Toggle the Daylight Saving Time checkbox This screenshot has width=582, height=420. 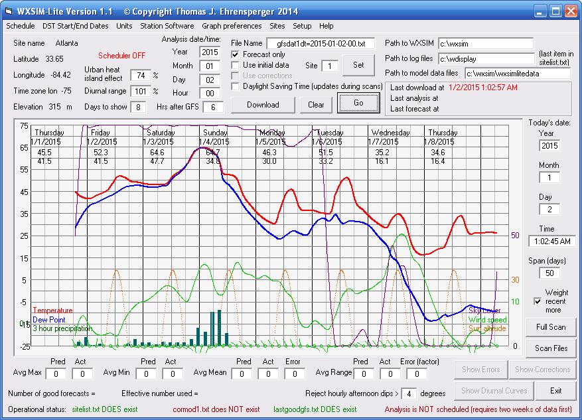236,86
